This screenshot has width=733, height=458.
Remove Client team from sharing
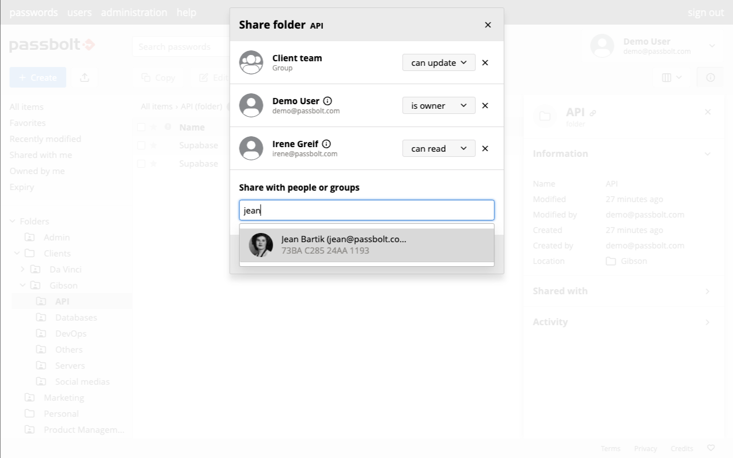click(485, 62)
